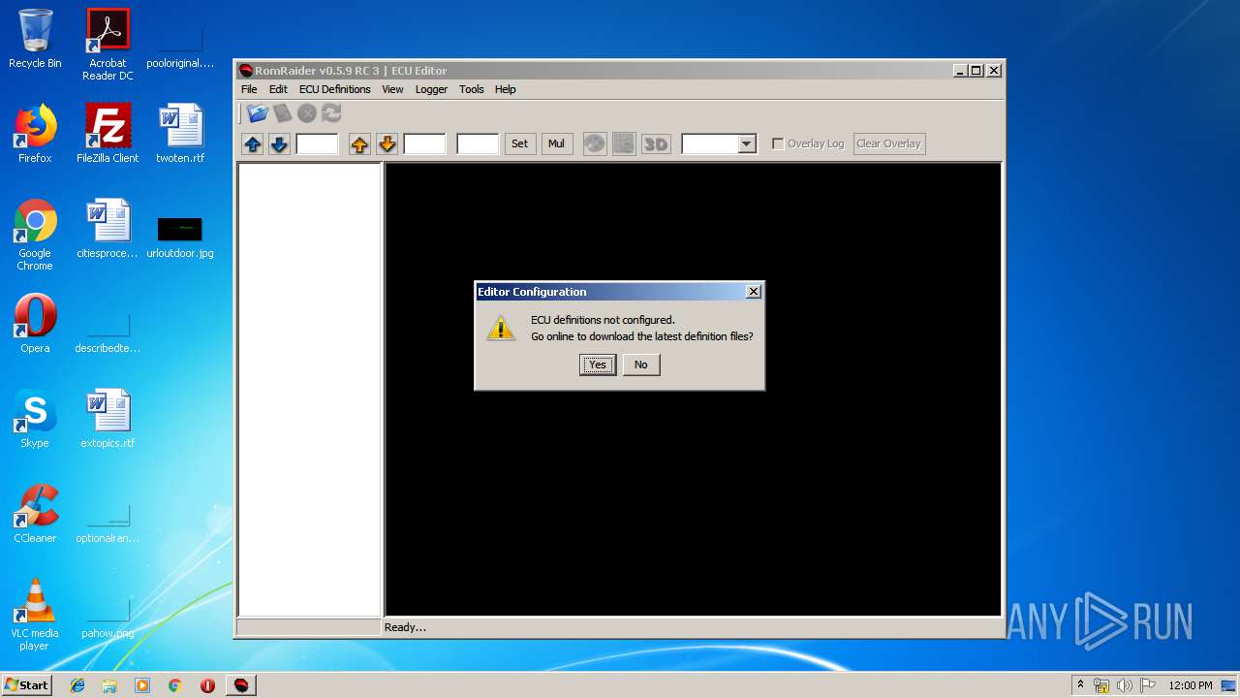The image size is (1240, 698).
Task: Open the Edit menu
Action: tap(278, 89)
